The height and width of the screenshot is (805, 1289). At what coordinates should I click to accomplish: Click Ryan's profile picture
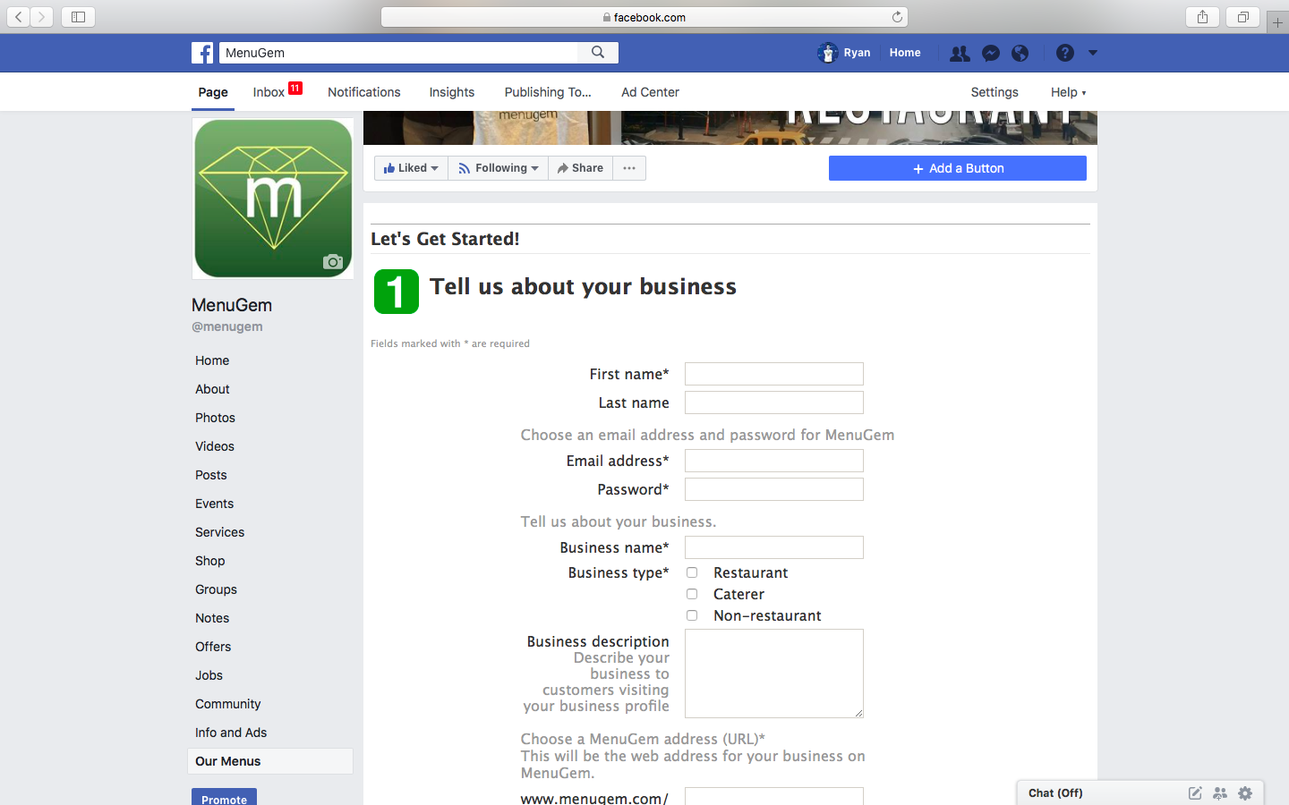click(828, 53)
